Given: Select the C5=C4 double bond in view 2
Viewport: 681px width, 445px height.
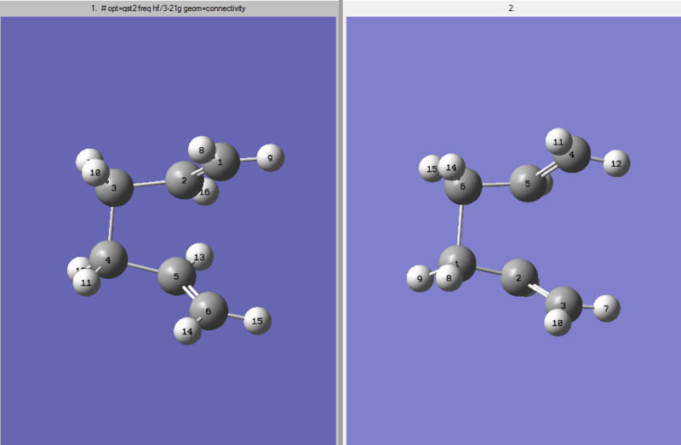Looking at the screenshot, I should click(x=547, y=169).
